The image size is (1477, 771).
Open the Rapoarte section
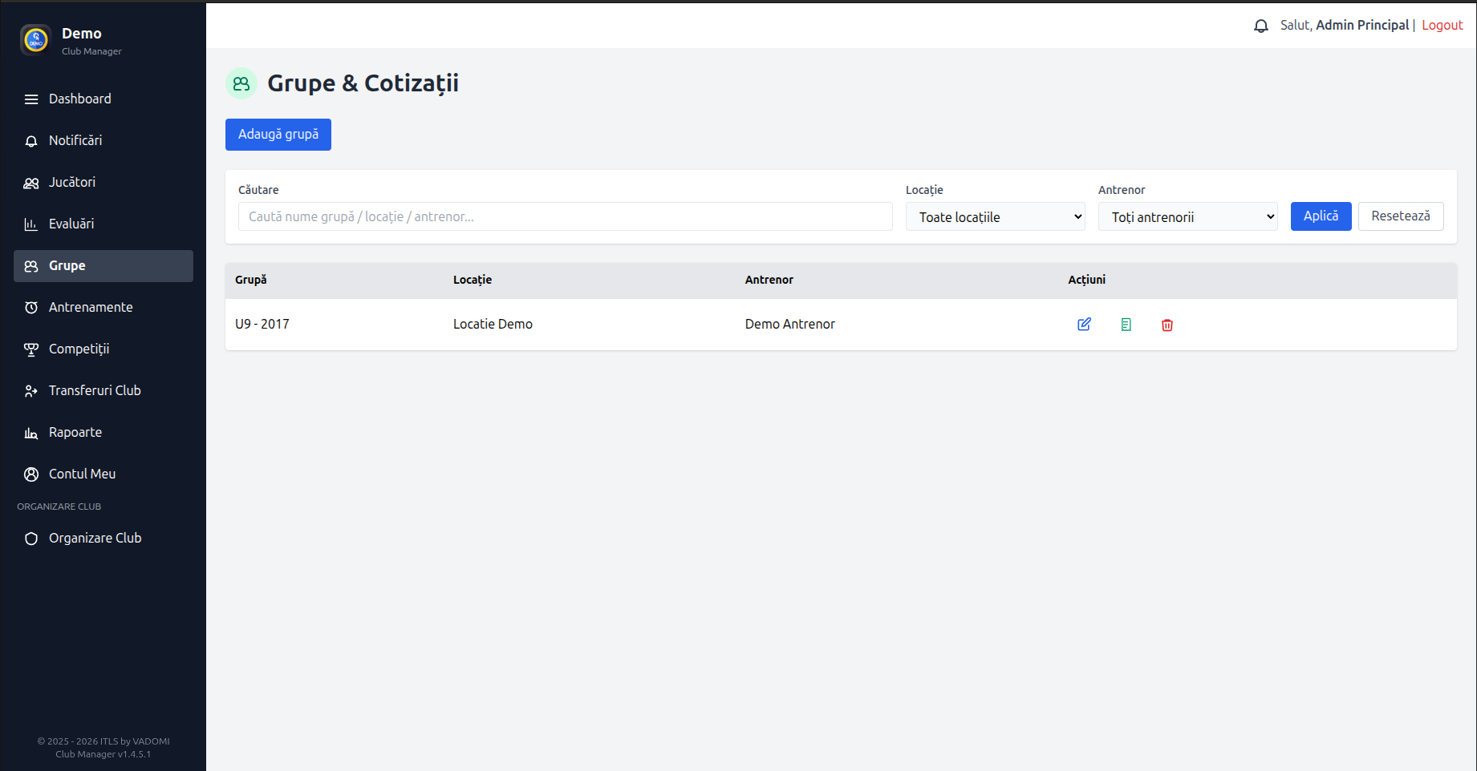coord(75,433)
